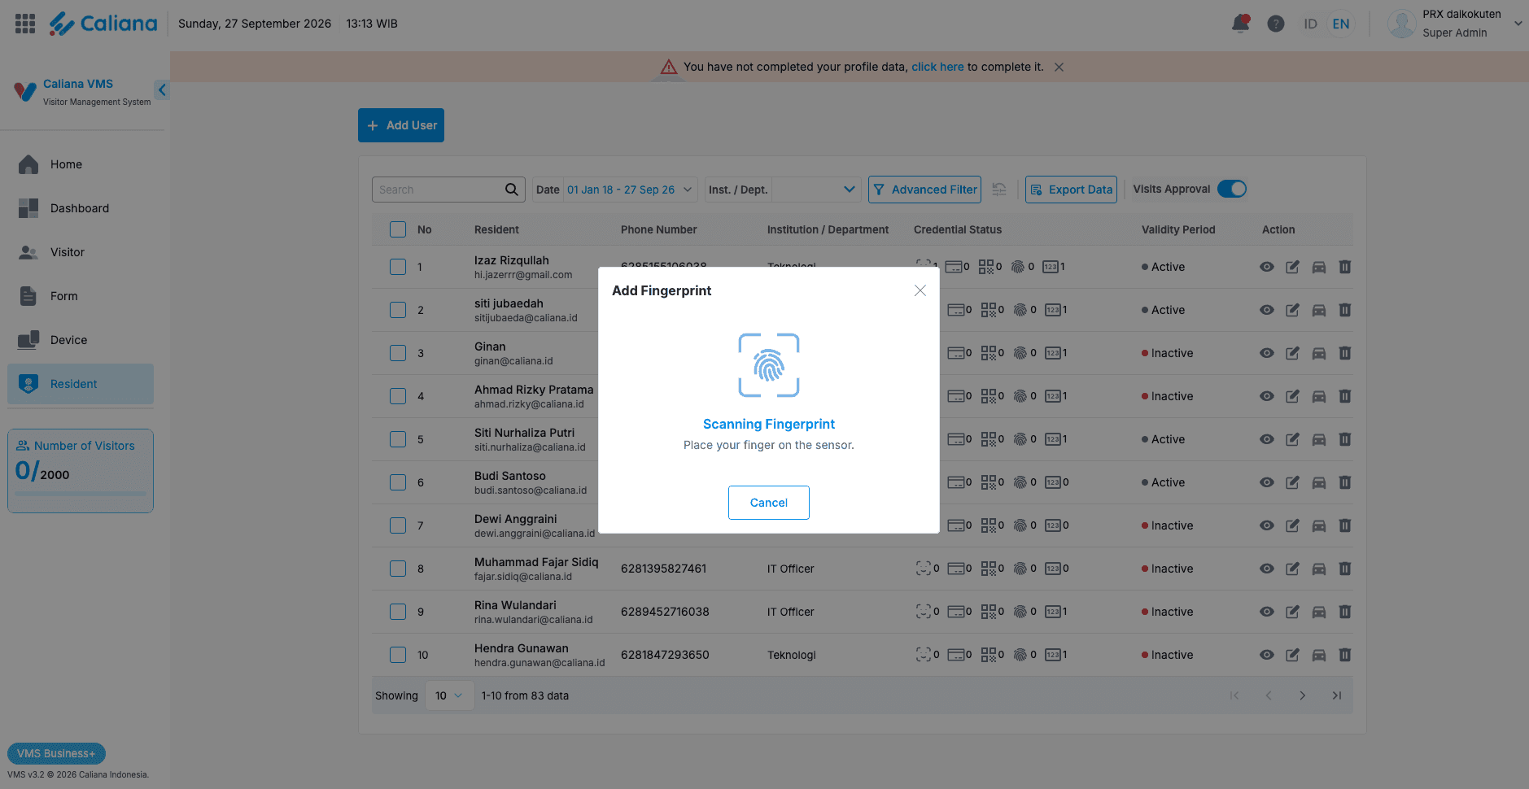View details of Ginan
This screenshot has height=789, width=1529.
1267,353
